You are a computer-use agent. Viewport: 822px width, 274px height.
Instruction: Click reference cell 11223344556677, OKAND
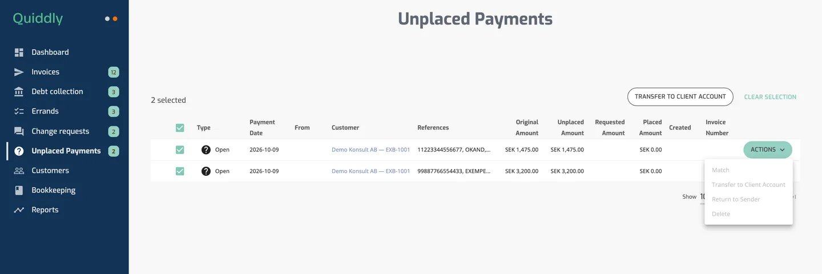454,150
